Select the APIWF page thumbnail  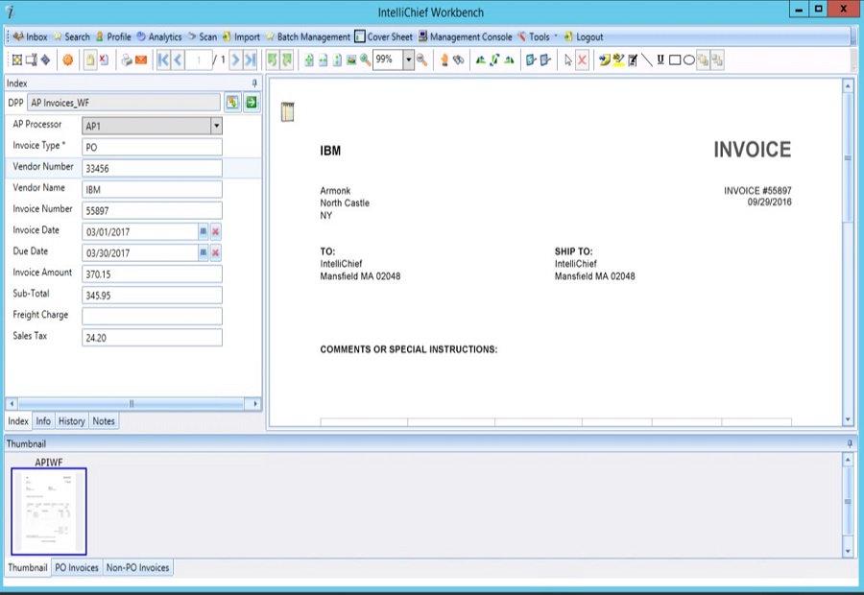[49, 511]
